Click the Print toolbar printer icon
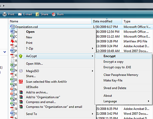The image size is (153, 119). 5,14
